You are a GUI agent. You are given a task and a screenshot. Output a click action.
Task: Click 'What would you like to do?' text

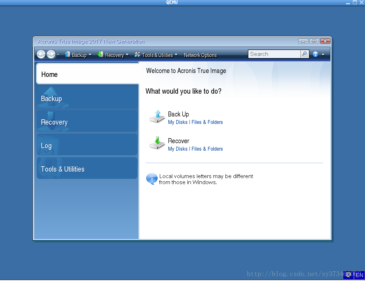[x=183, y=91]
